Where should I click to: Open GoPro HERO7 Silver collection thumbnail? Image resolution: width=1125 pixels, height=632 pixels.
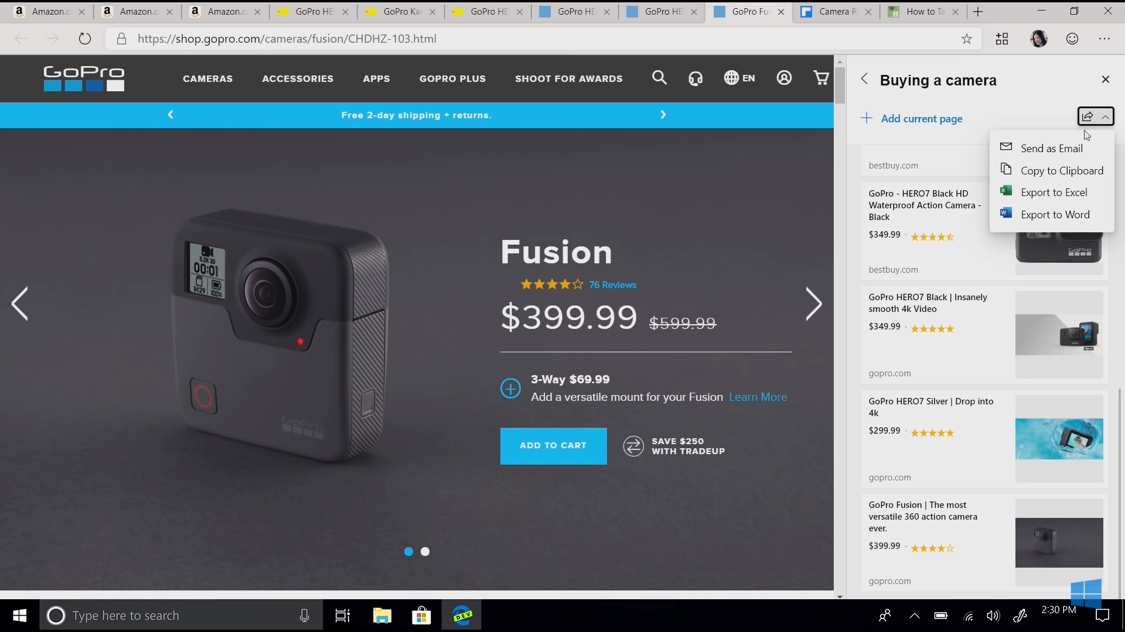click(x=1059, y=439)
